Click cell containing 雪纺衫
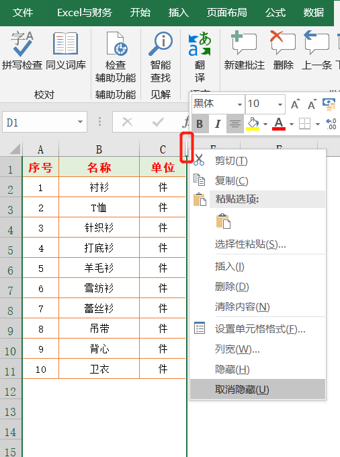340x457 pixels. click(x=99, y=288)
